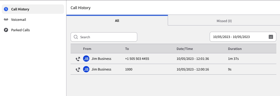Click JB avatar in the first row
Screen dimensions: 280x96
[x=86, y=59]
